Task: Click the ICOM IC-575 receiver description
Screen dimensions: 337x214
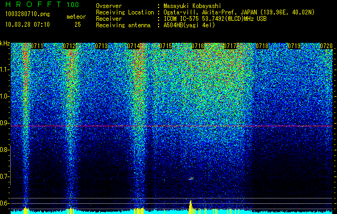Action: (215, 19)
